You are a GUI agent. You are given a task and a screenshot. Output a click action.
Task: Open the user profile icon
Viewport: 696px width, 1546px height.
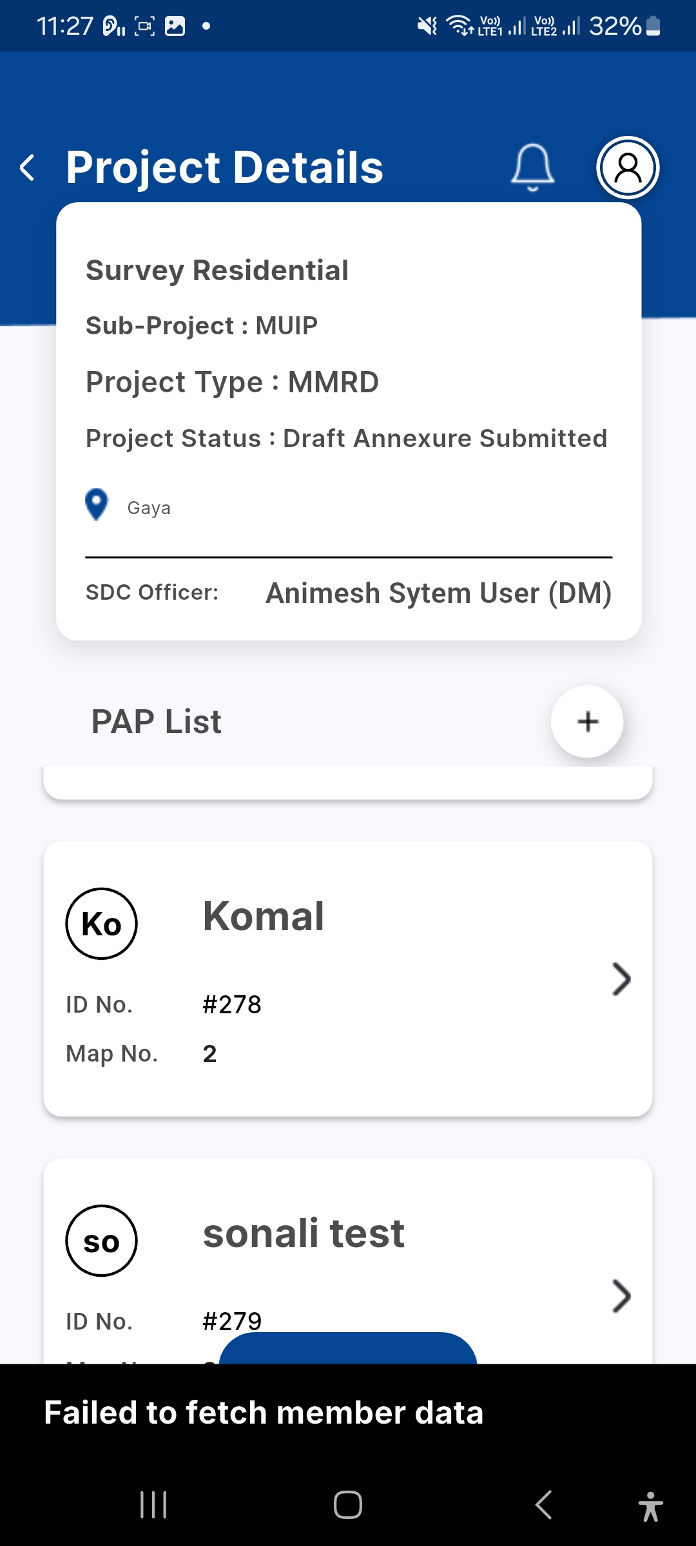pos(628,167)
